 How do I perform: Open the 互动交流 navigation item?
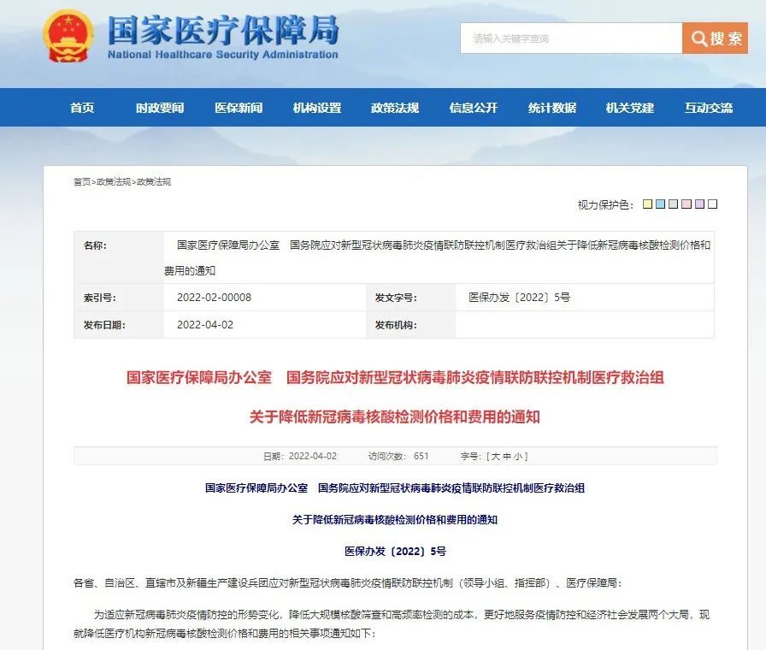click(x=709, y=108)
